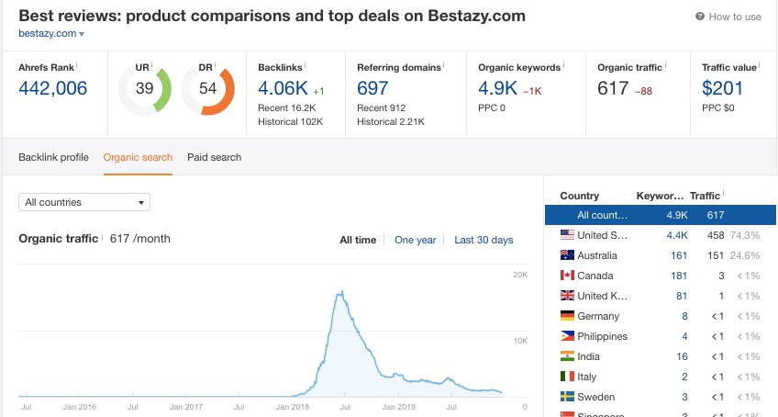
Task: Open Germany keywords count 8
Action: [684, 317]
